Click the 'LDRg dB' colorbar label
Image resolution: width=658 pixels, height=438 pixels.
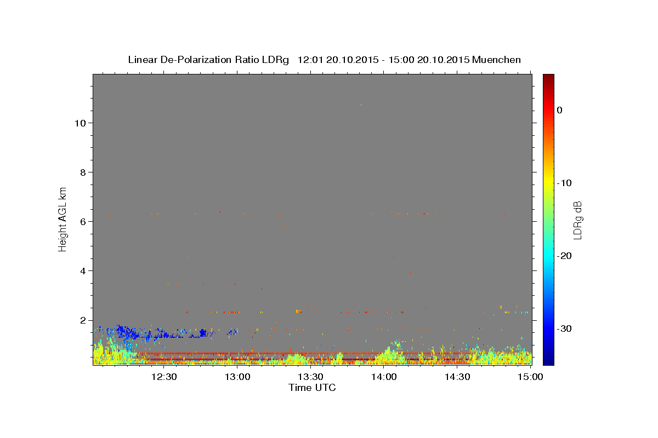click(577, 220)
